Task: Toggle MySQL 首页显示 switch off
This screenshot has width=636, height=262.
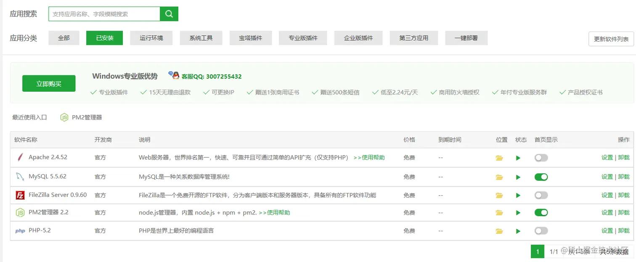Action: pos(541,177)
